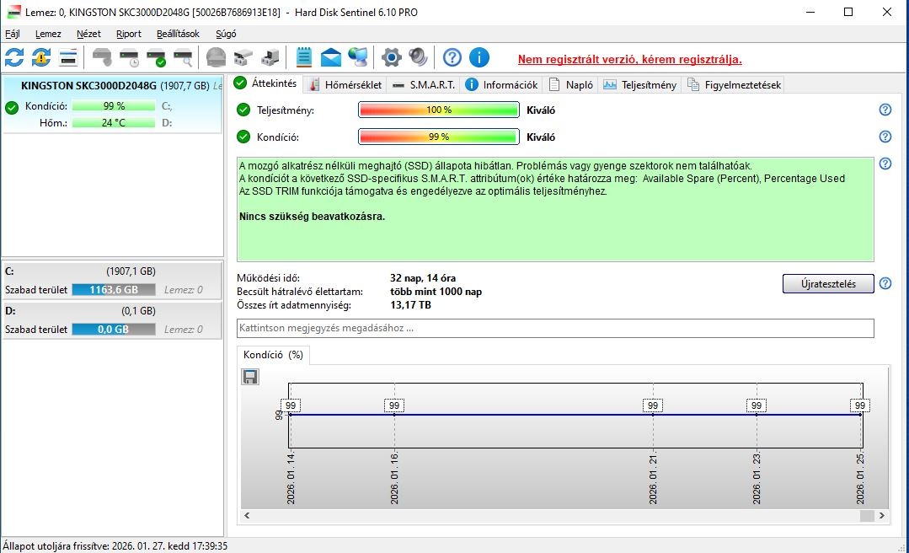Click the 99 data point at 2026. 01. 16
909x553 pixels.
(x=394, y=405)
